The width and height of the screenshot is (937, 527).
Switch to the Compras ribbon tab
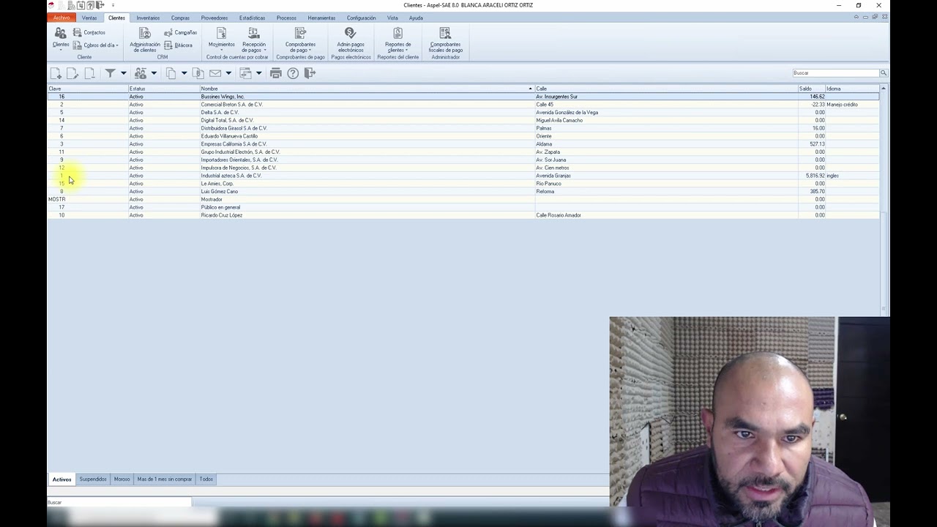coord(180,18)
